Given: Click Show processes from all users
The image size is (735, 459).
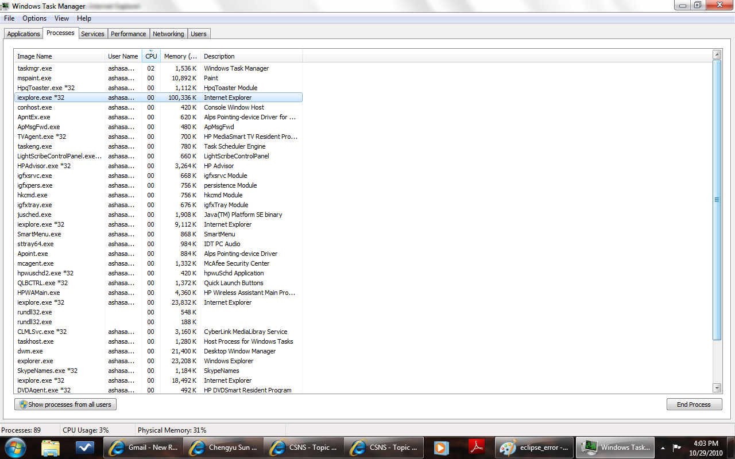Looking at the screenshot, I should [65, 404].
